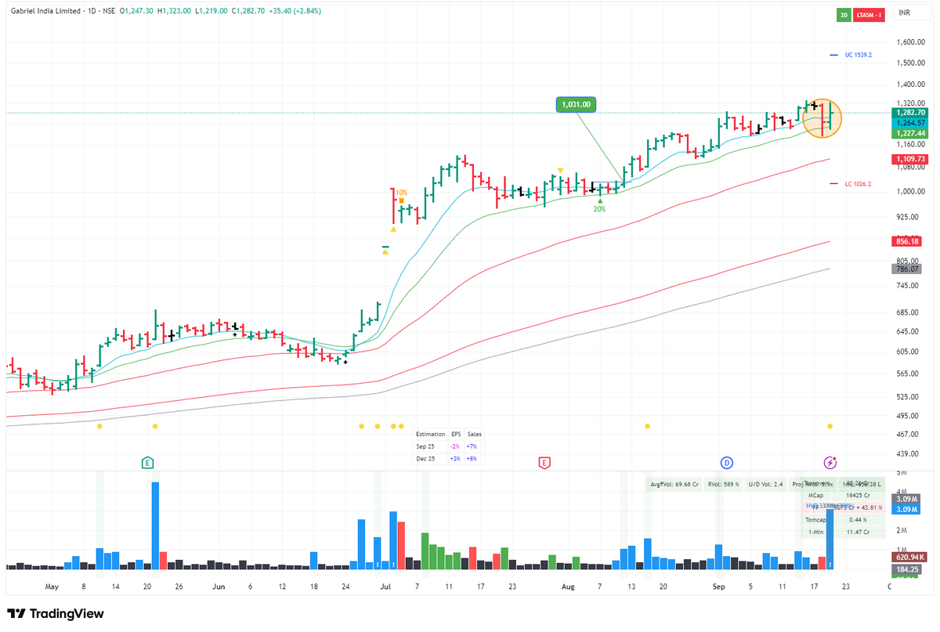Click the cyan 1,264.57 price tag
Image resolution: width=940 pixels, height=632 pixels.
coord(909,123)
